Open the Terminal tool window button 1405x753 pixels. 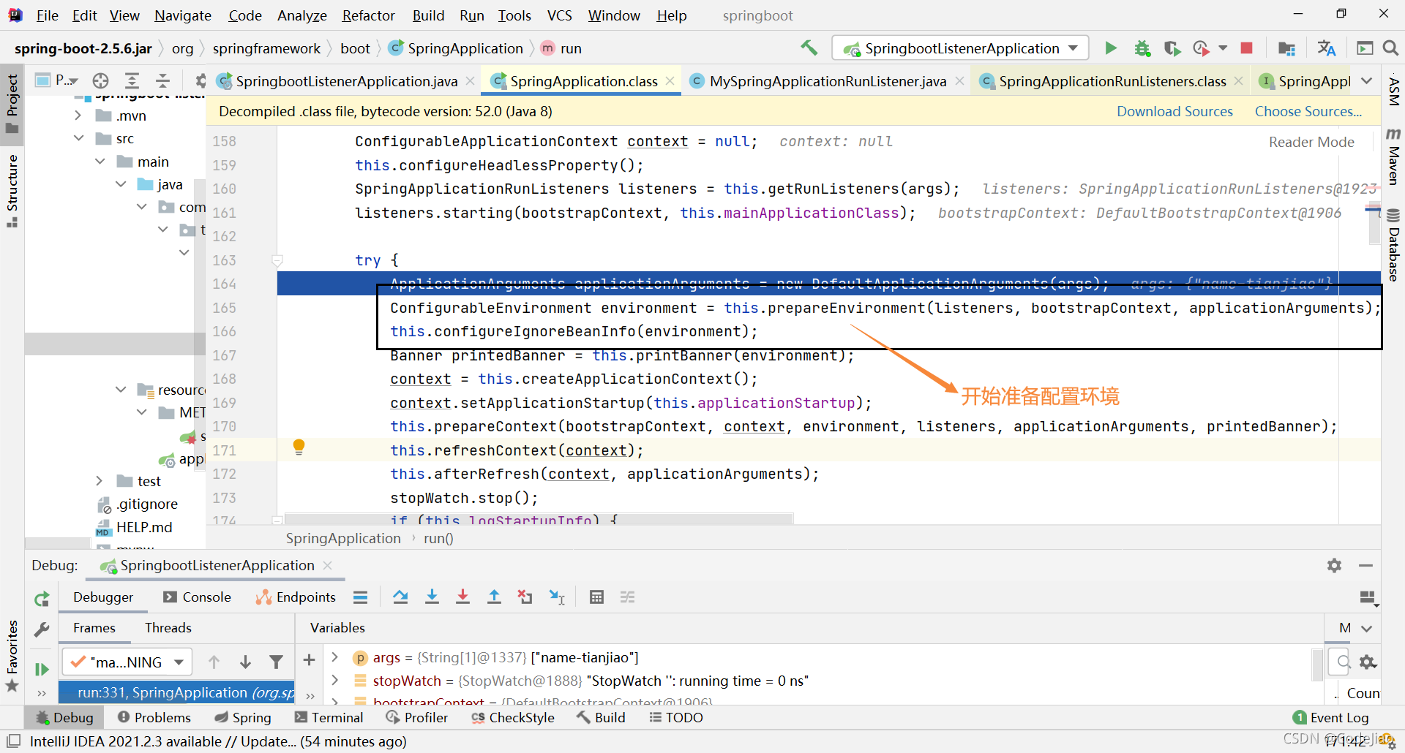click(x=329, y=717)
